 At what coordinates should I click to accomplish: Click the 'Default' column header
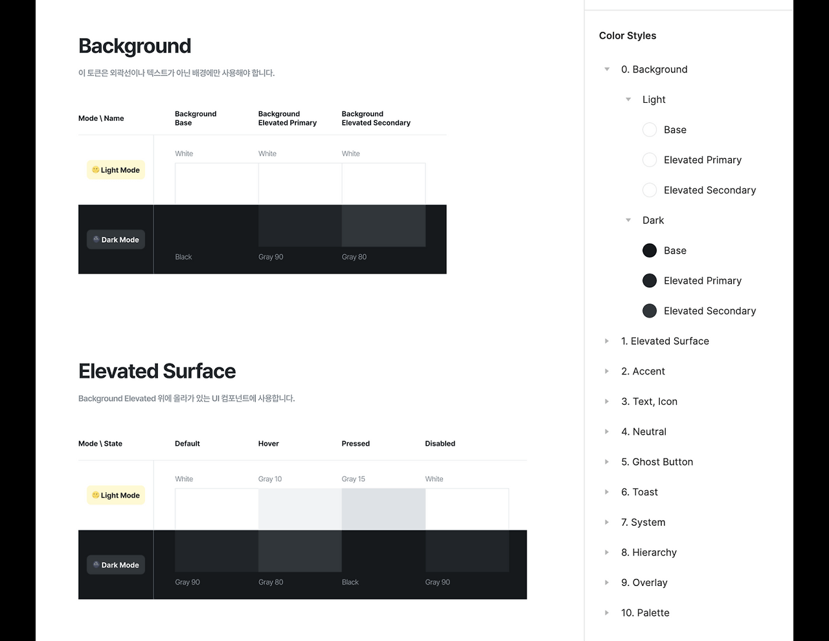coord(187,444)
